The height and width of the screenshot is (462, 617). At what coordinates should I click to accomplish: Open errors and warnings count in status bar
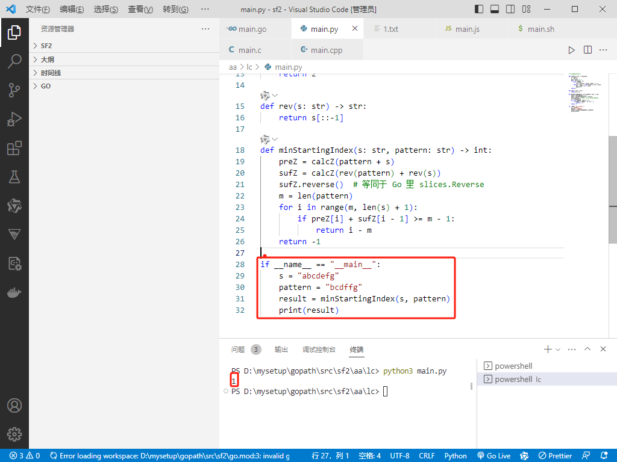tap(24, 456)
